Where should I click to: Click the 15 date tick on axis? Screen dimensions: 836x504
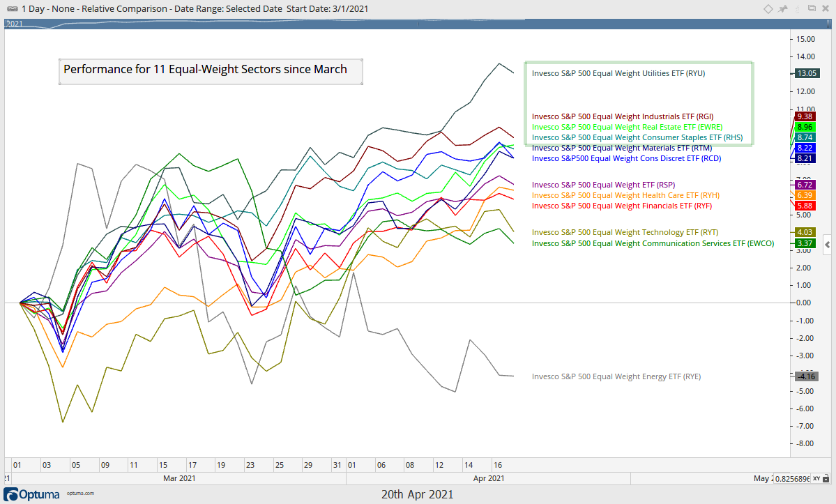(163, 465)
